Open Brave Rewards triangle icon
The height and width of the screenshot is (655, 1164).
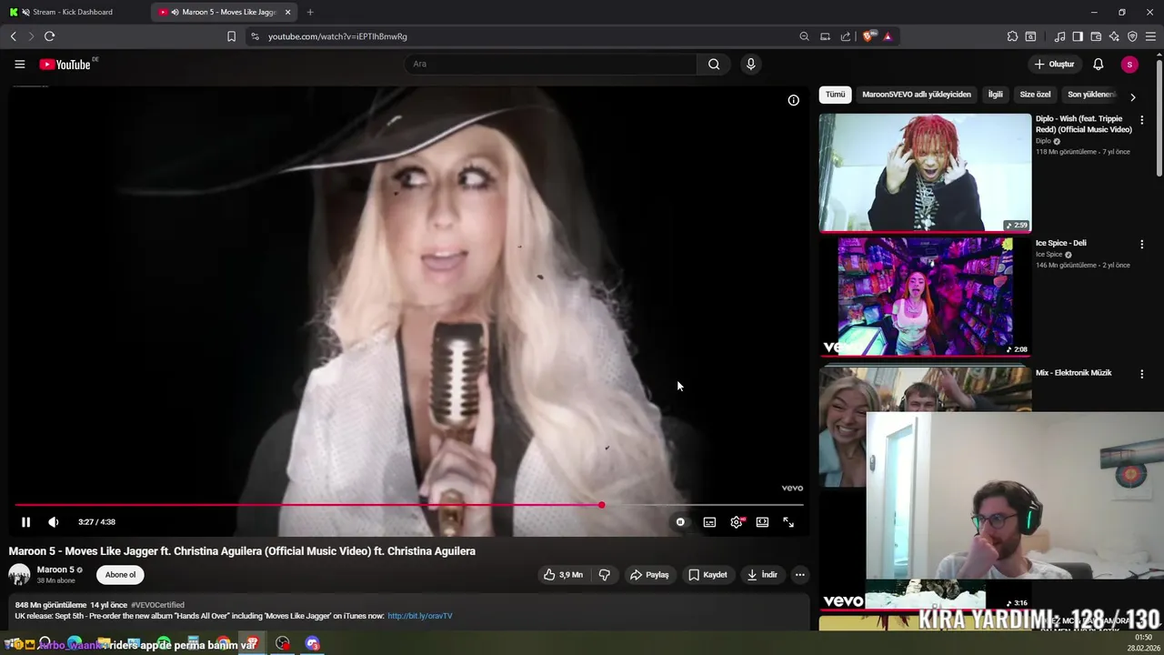[x=888, y=36]
